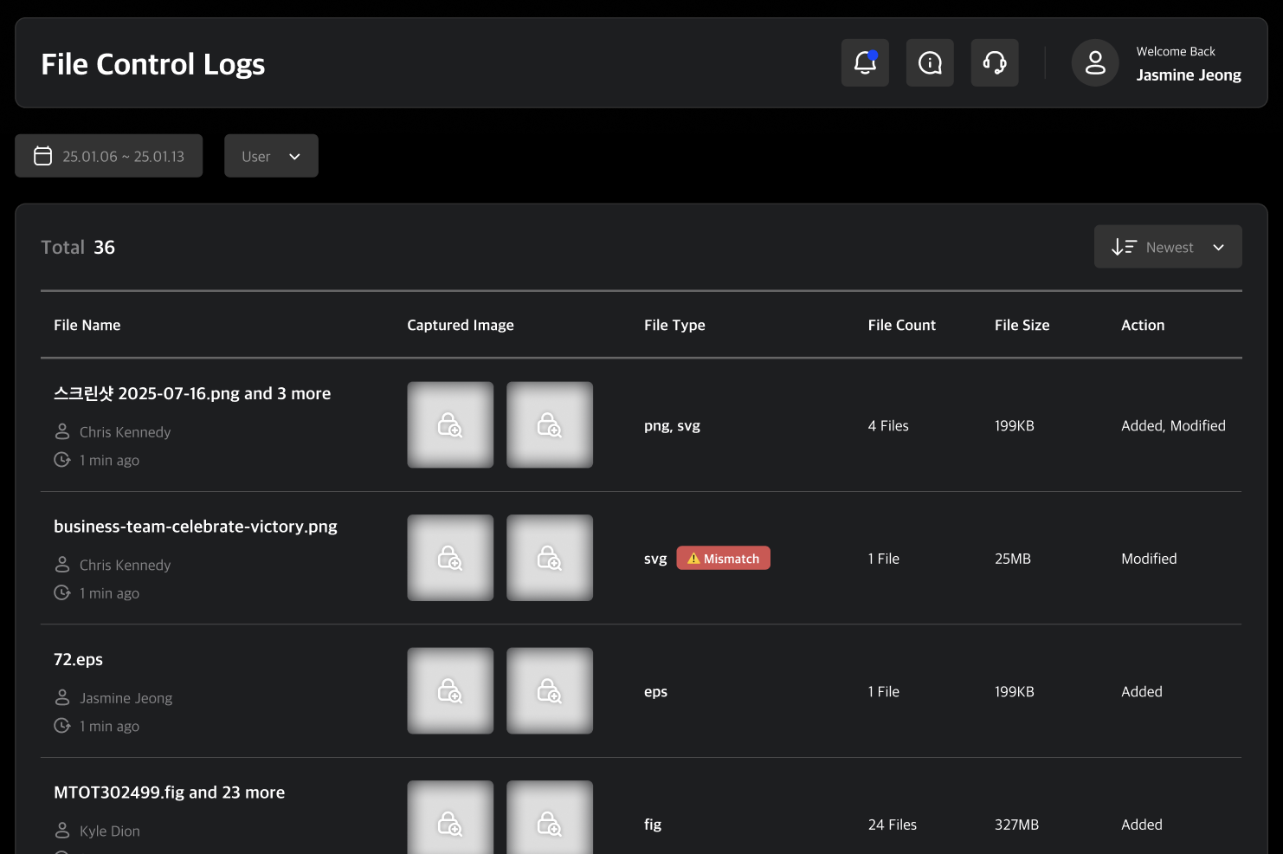Open customer support via headset icon

click(x=994, y=62)
